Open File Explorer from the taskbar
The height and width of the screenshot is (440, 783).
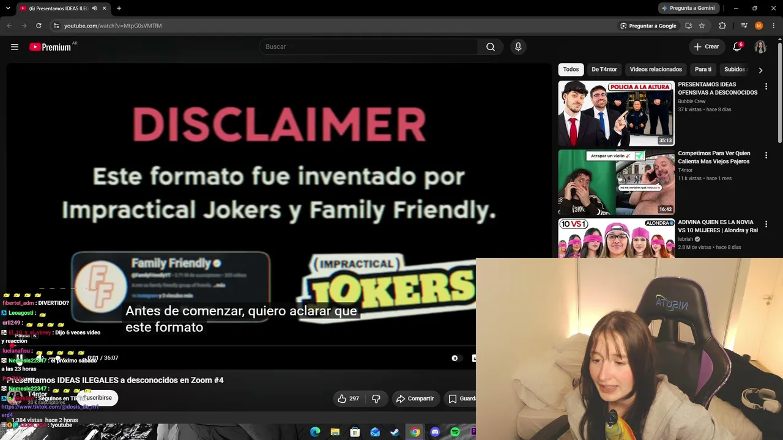pyautogui.click(x=335, y=432)
